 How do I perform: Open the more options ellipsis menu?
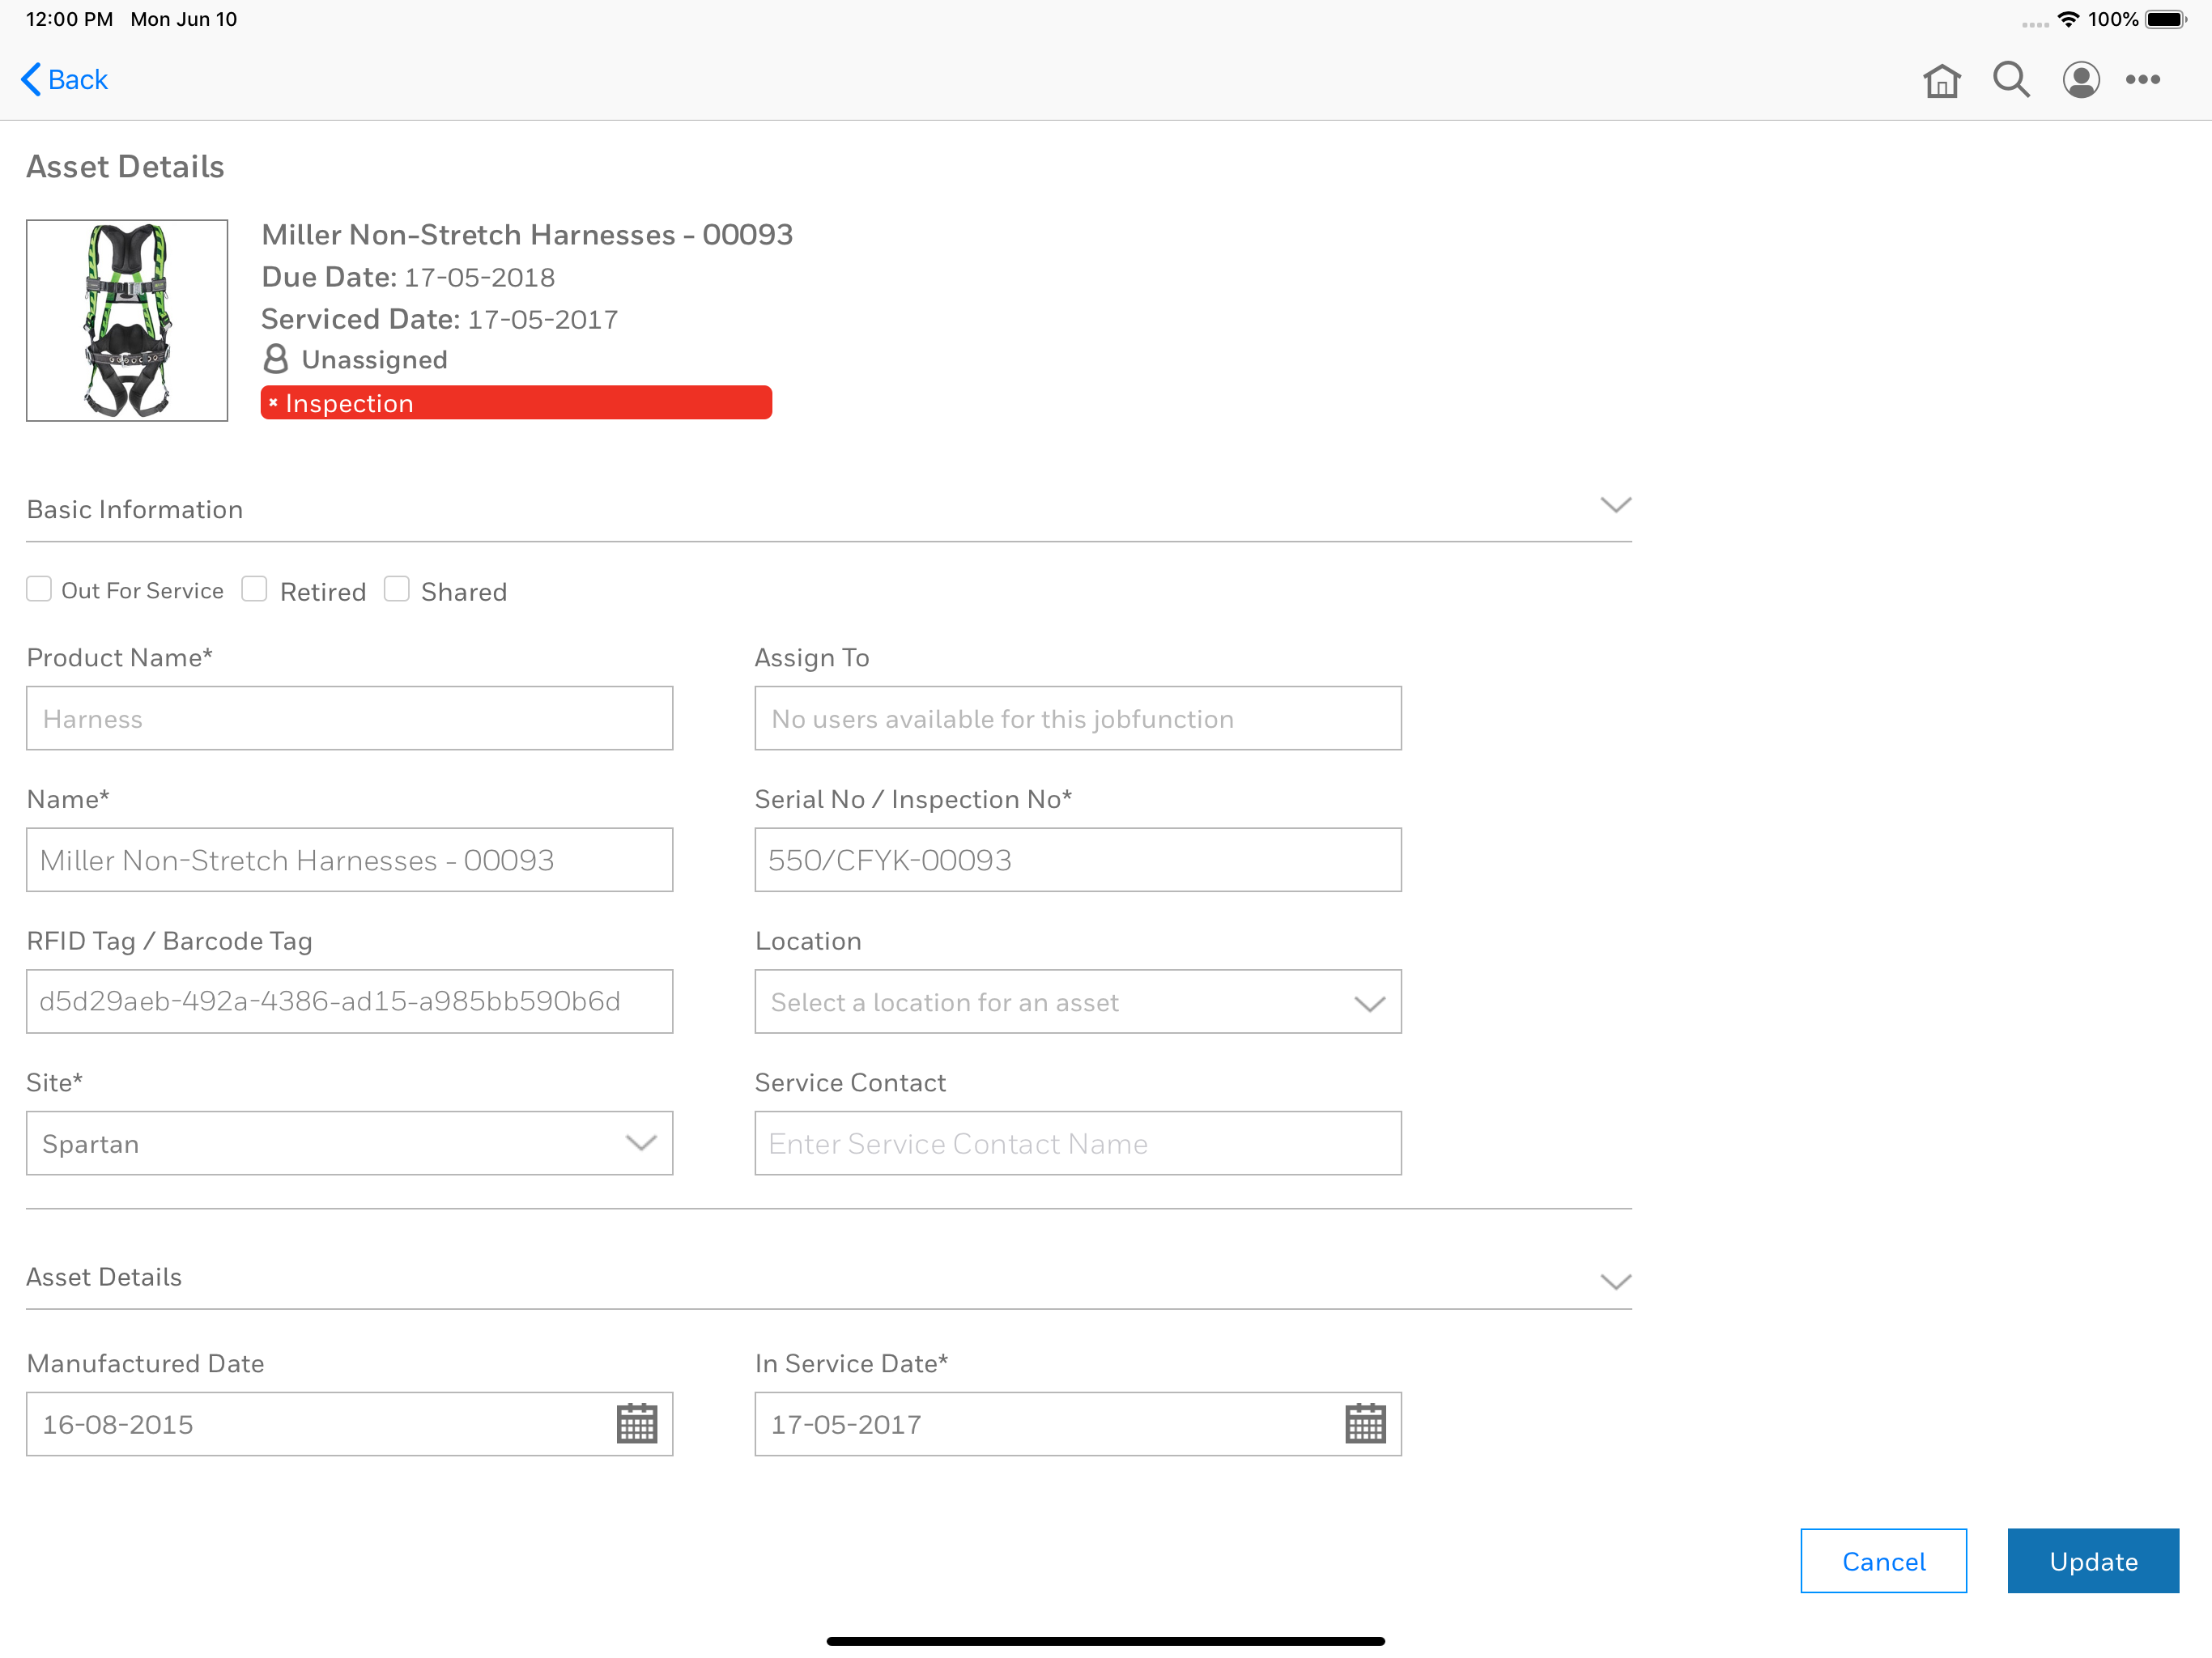coord(2142,80)
